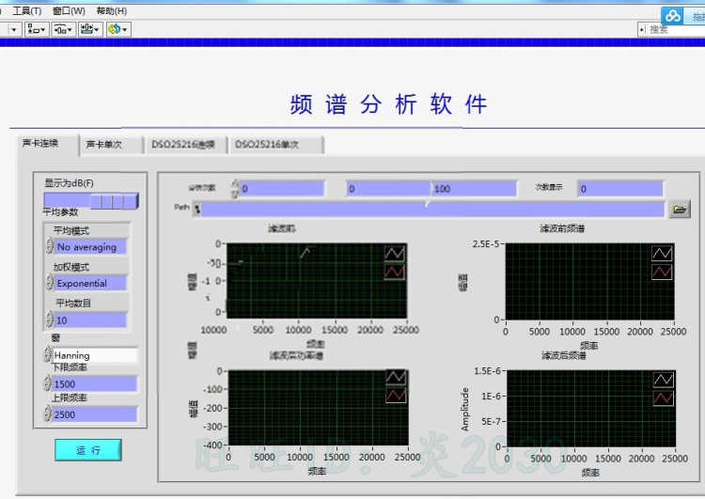The image size is (705, 499).
Task: Click red plot legend icon in 滤波前频谱 graph
Action: pyautogui.click(x=662, y=272)
